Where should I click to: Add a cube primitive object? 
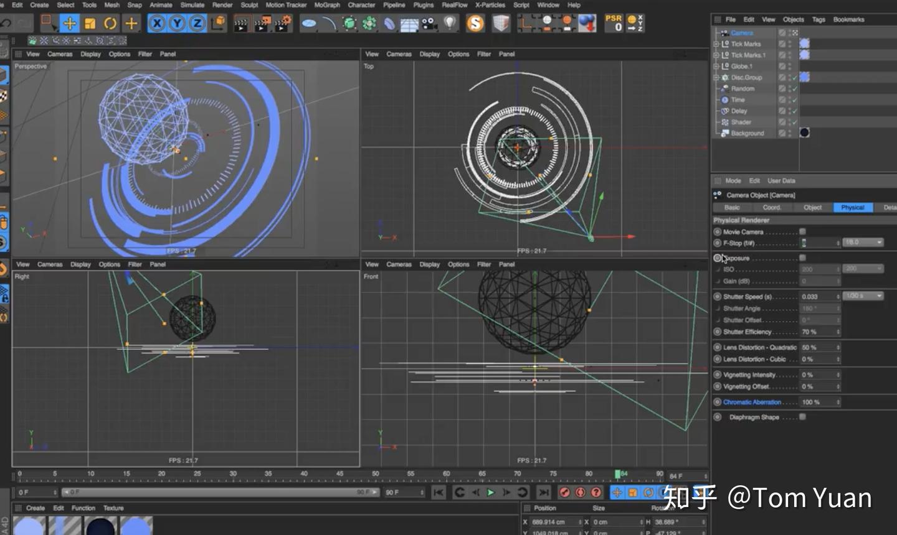[x=309, y=24]
